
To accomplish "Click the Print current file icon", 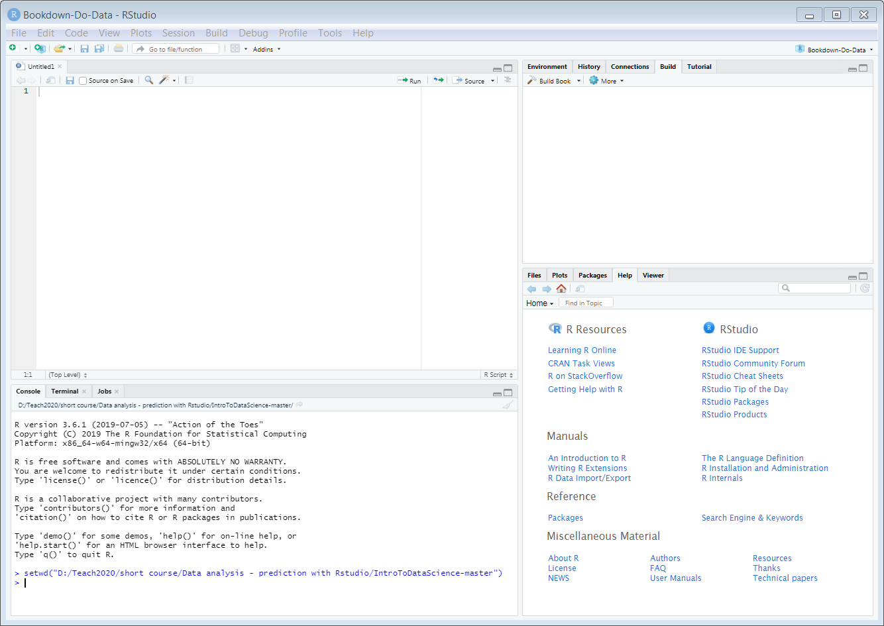I will coord(118,48).
